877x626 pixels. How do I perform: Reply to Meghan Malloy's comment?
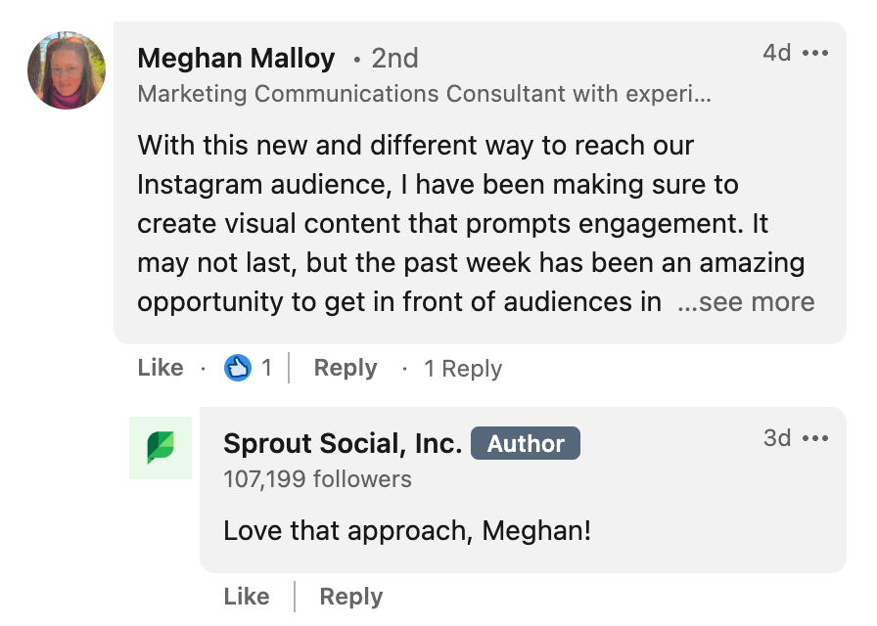(x=345, y=368)
